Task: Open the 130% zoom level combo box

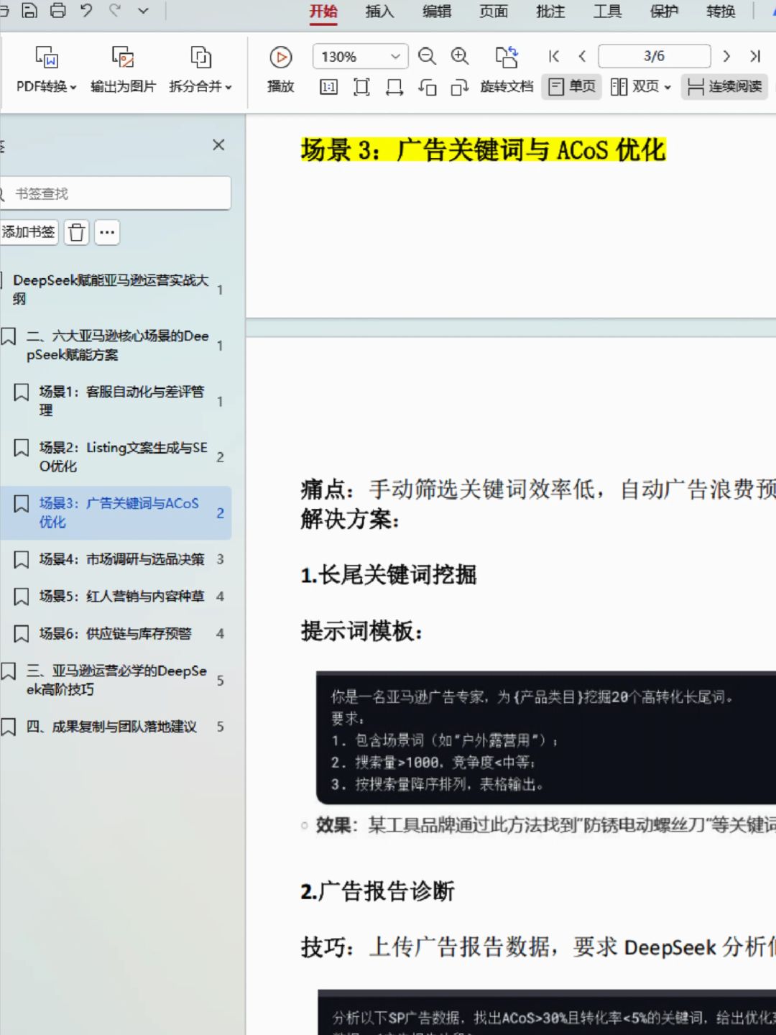Action: (360, 56)
